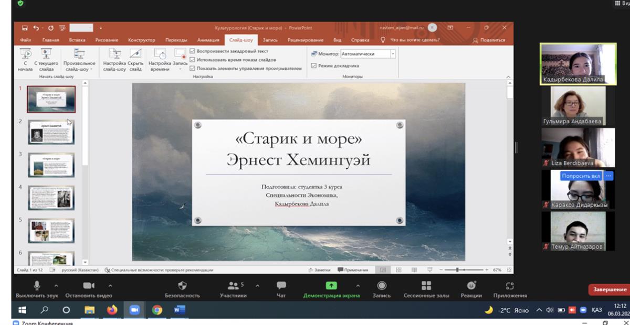Select slide 3 thumbnail
The image size is (630, 325).
51,165
